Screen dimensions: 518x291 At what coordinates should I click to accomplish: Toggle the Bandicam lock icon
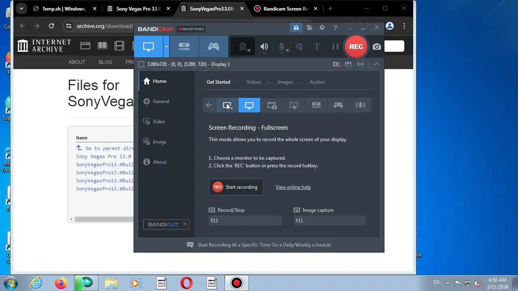point(296,28)
